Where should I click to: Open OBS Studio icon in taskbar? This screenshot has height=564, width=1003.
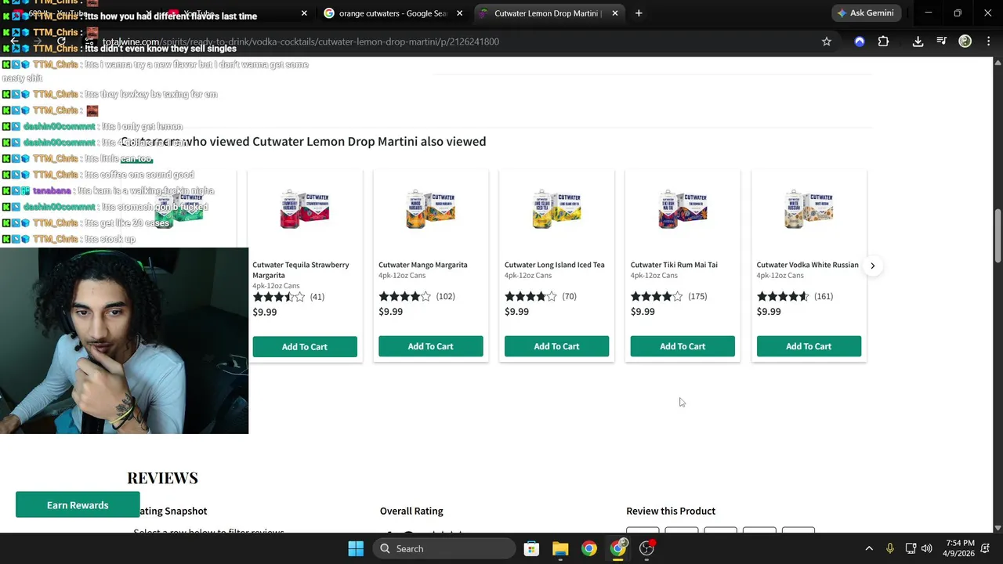point(647,548)
